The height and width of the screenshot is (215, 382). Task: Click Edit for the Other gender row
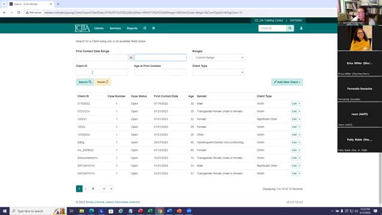[x=294, y=134]
